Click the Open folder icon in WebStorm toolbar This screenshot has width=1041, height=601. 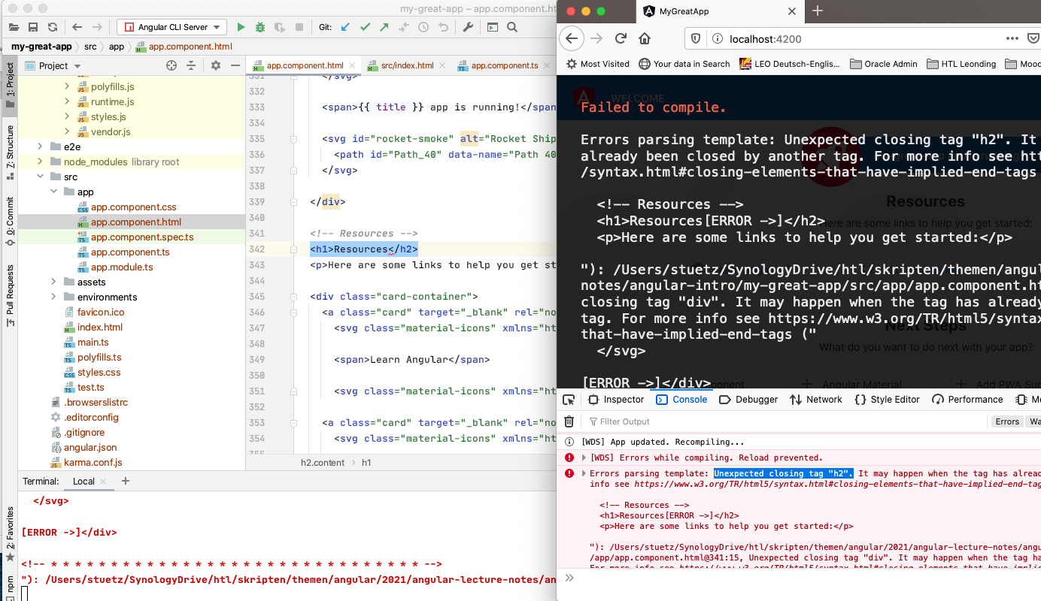tap(14, 27)
